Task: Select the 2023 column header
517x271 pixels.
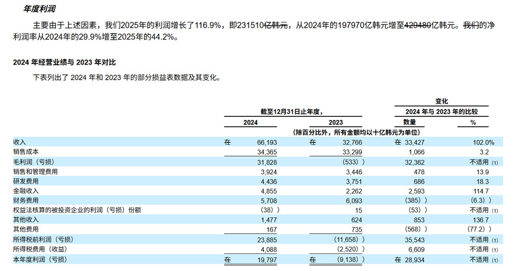Action: point(336,123)
